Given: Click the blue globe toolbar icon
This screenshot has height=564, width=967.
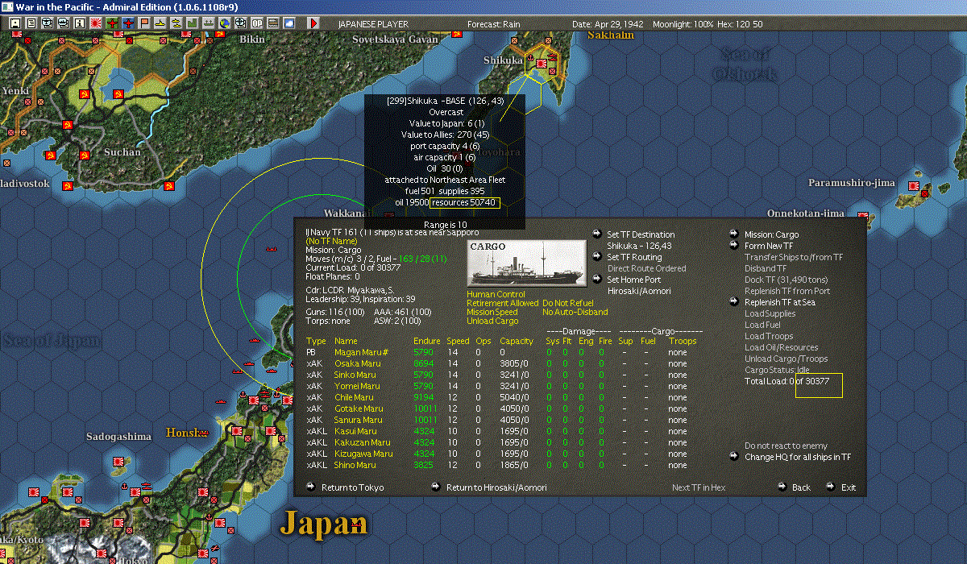Looking at the screenshot, I should [x=224, y=23].
